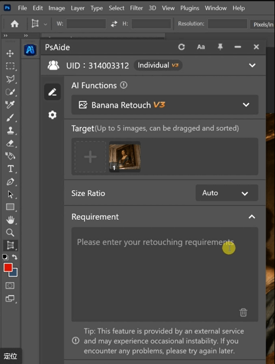This screenshot has width=275, height=364.
Task: Expand the UID account section chevron
Action: point(252,65)
